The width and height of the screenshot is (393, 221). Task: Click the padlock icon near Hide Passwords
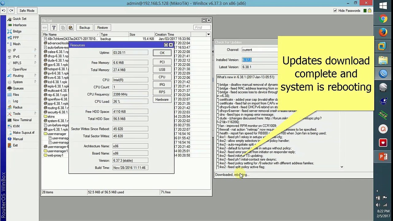click(x=370, y=10)
